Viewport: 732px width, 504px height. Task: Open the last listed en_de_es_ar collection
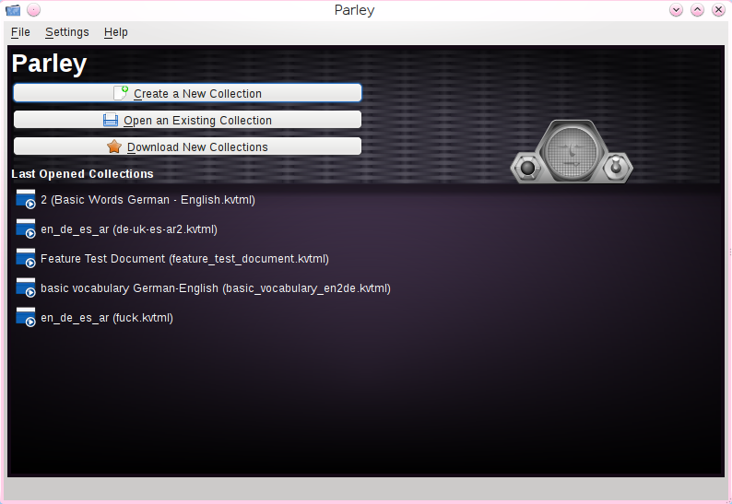click(x=107, y=318)
